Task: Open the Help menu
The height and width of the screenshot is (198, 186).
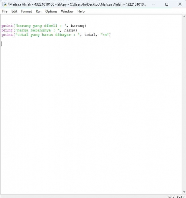Action: click(81, 11)
